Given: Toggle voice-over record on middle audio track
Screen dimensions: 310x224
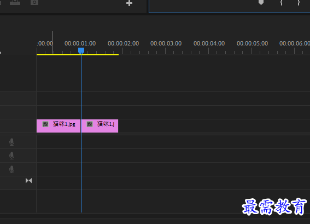Looking at the screenshot, I should coord(11,156).
